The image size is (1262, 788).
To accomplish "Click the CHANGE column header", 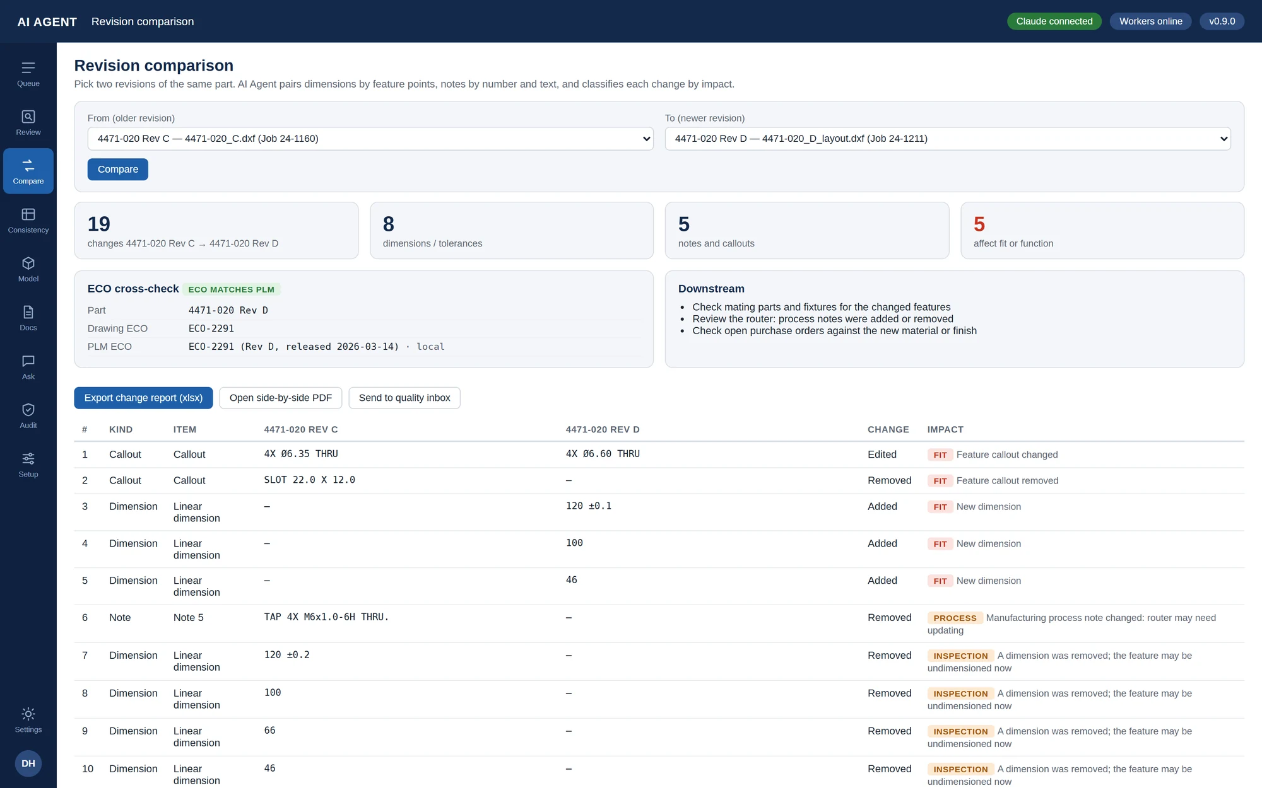I will click(x=888, y=429).
